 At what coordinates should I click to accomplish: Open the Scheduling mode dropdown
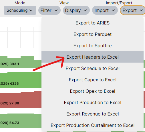[20, 10]
